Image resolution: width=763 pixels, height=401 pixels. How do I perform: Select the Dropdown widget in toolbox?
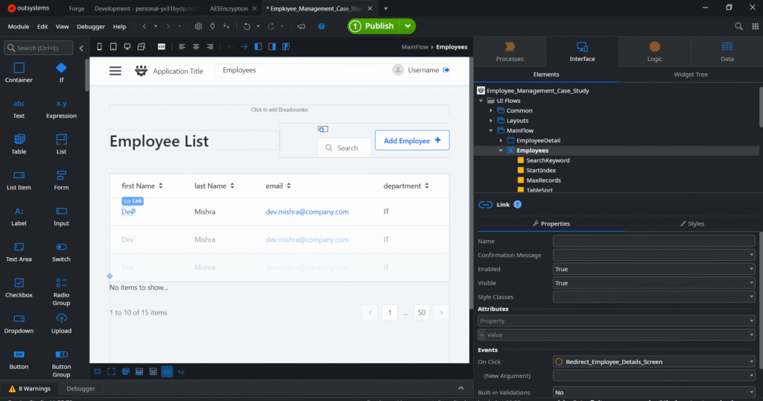[x=19, y=324]
